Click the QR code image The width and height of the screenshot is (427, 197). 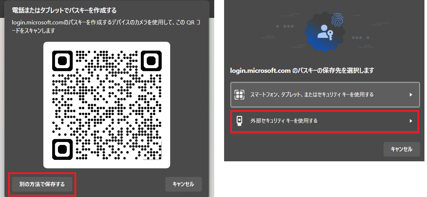pos(107,105)
